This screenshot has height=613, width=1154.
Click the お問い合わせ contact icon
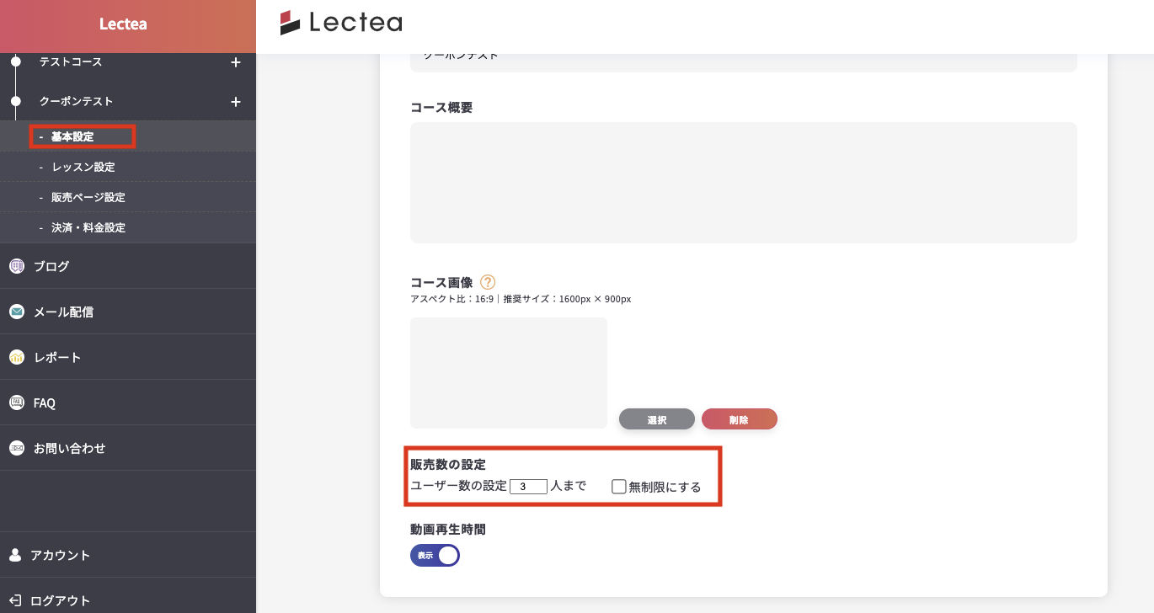coord(17,448)
